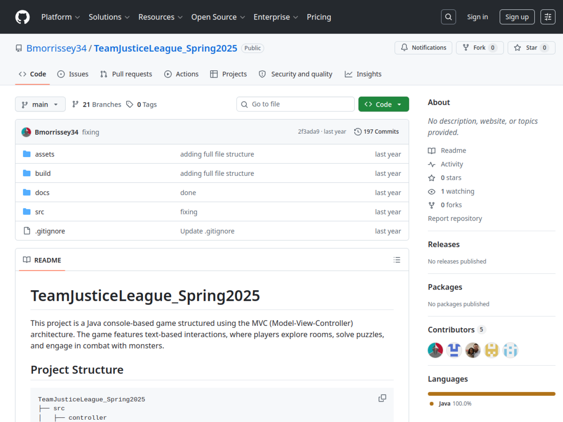Image resolution: width=563 pixels, height=422 pixels.
Task: Open commit message 'Update .gitignore'
Action: pos(207,231)
